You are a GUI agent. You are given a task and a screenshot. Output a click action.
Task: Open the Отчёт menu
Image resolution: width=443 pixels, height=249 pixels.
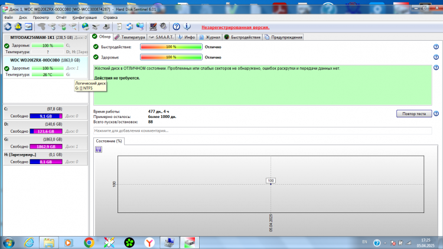coord(61,18)
